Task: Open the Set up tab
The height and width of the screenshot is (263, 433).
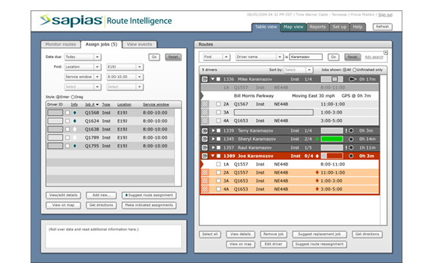Action: (339, 27)
